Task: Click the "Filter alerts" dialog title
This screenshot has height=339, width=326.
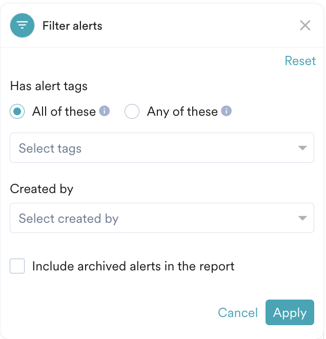Action: [x=72, y=26]
